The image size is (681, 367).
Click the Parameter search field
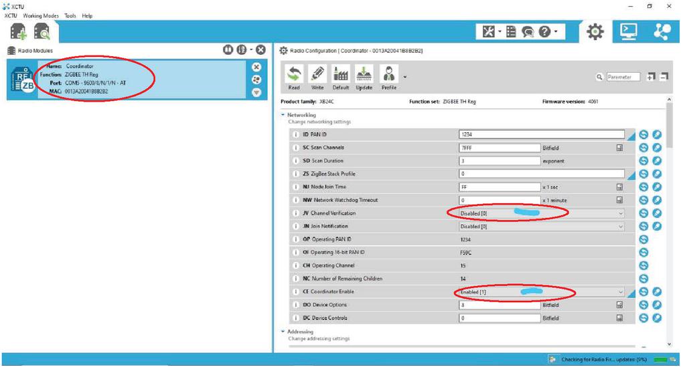coord(623,78)
